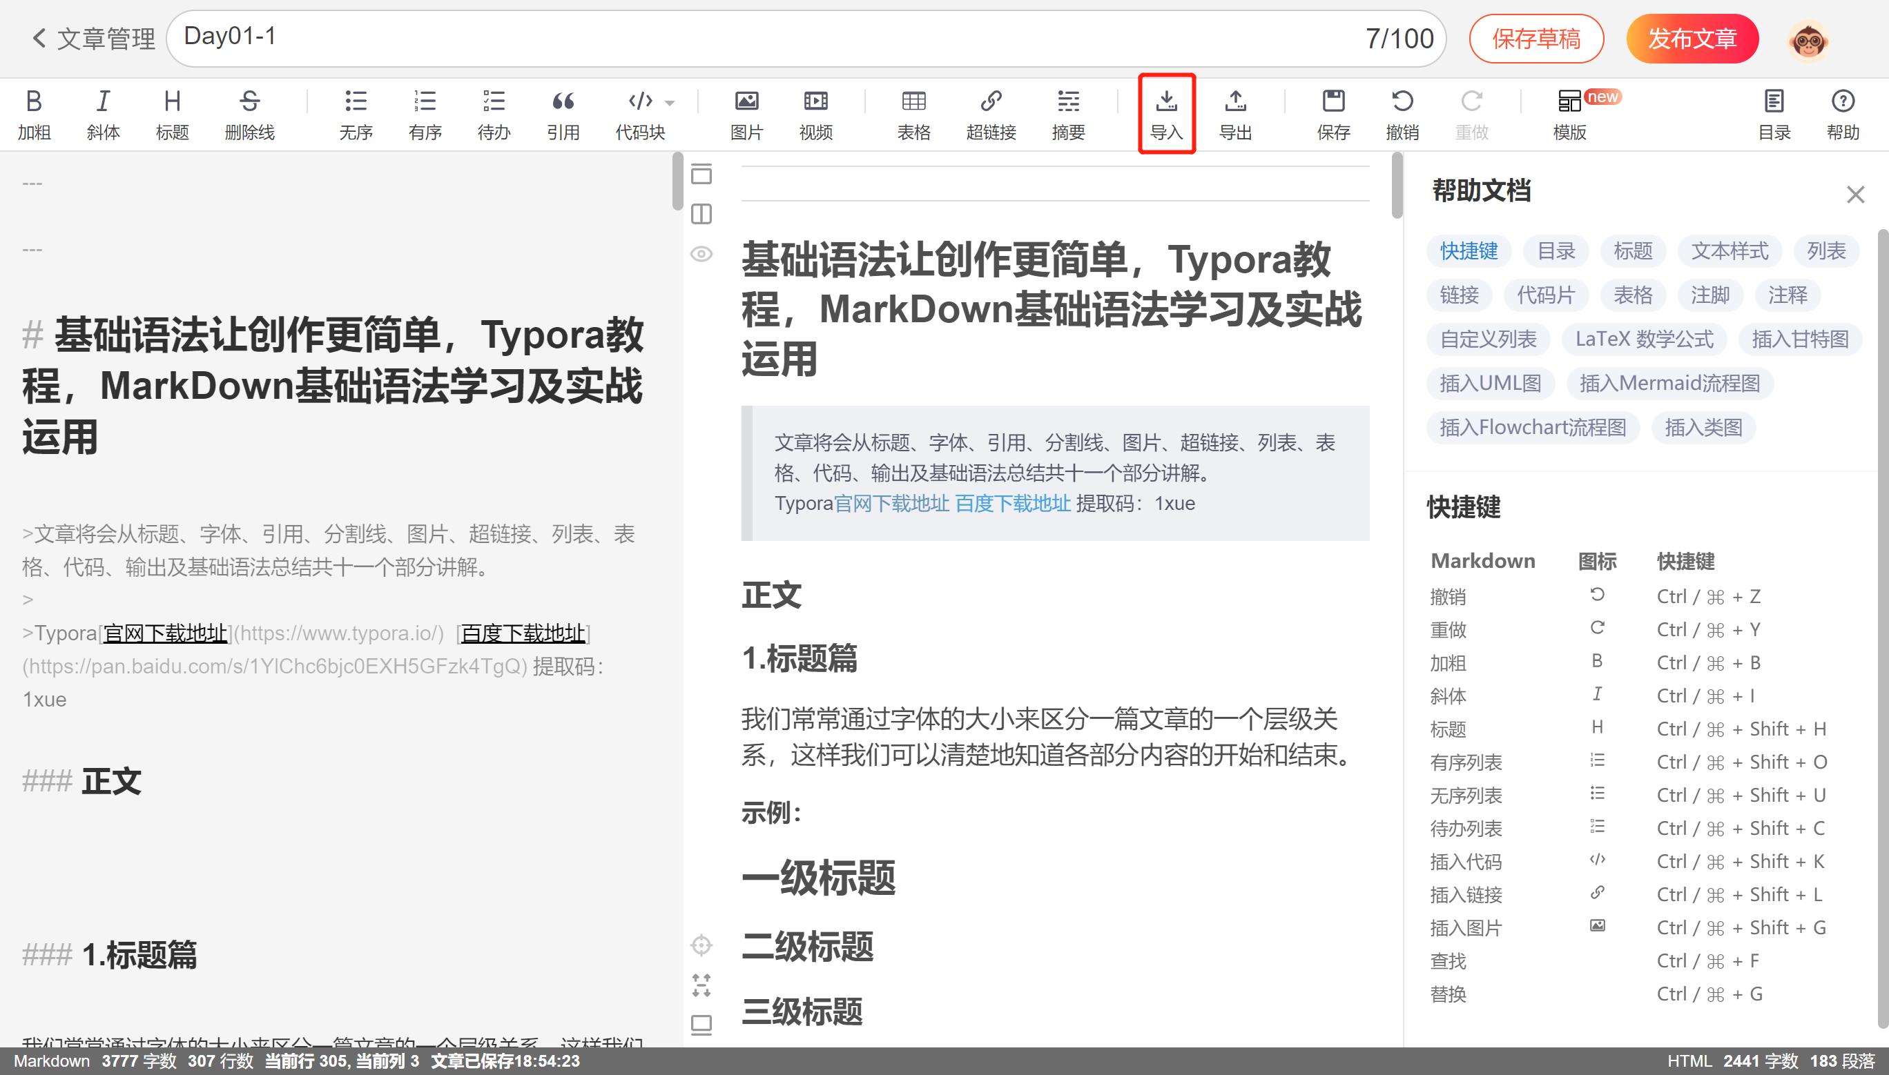Image resolution: width=1889 pixels, height=1075 pixels.
Task: Click the hyperlink (超链接) icon
Action: point(991,102)
